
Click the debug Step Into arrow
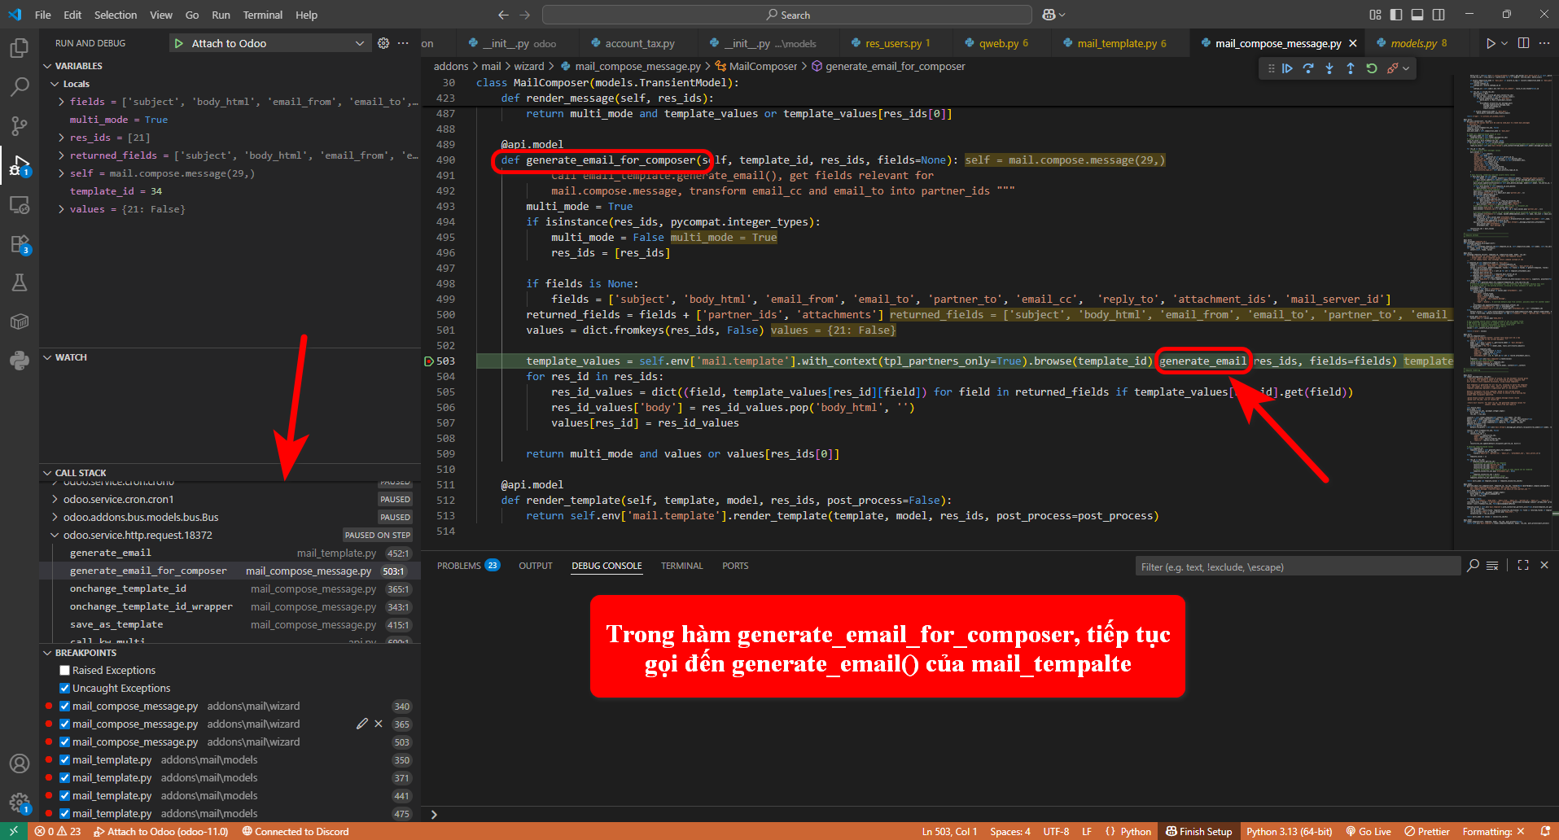(1329, 69)
